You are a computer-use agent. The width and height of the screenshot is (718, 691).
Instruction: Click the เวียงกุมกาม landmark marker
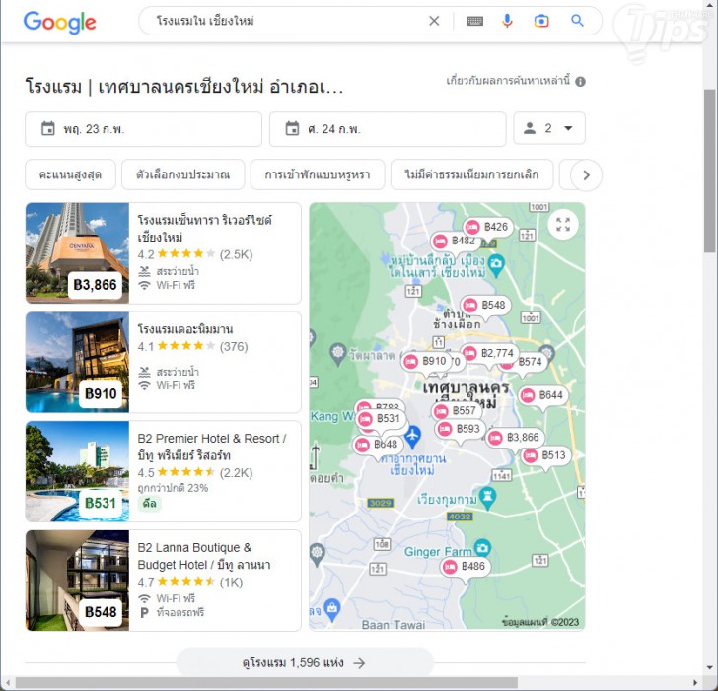(487, 497)
